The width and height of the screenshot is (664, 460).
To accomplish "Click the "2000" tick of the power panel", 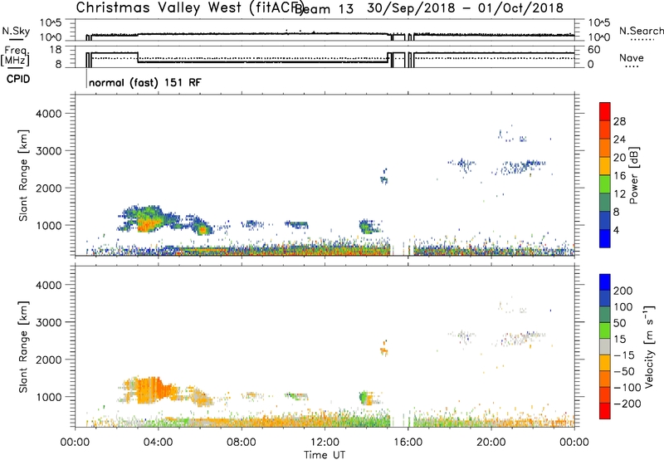I will click(x=49, y=188).
